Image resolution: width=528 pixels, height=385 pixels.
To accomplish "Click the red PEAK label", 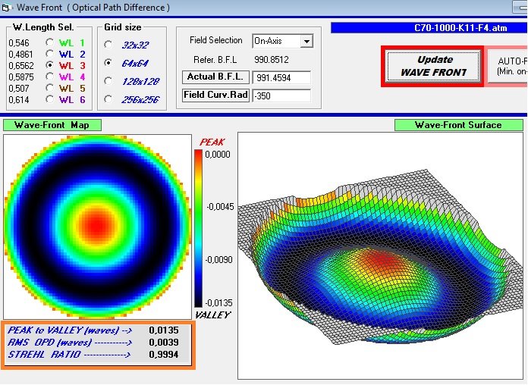I will 212,142.
